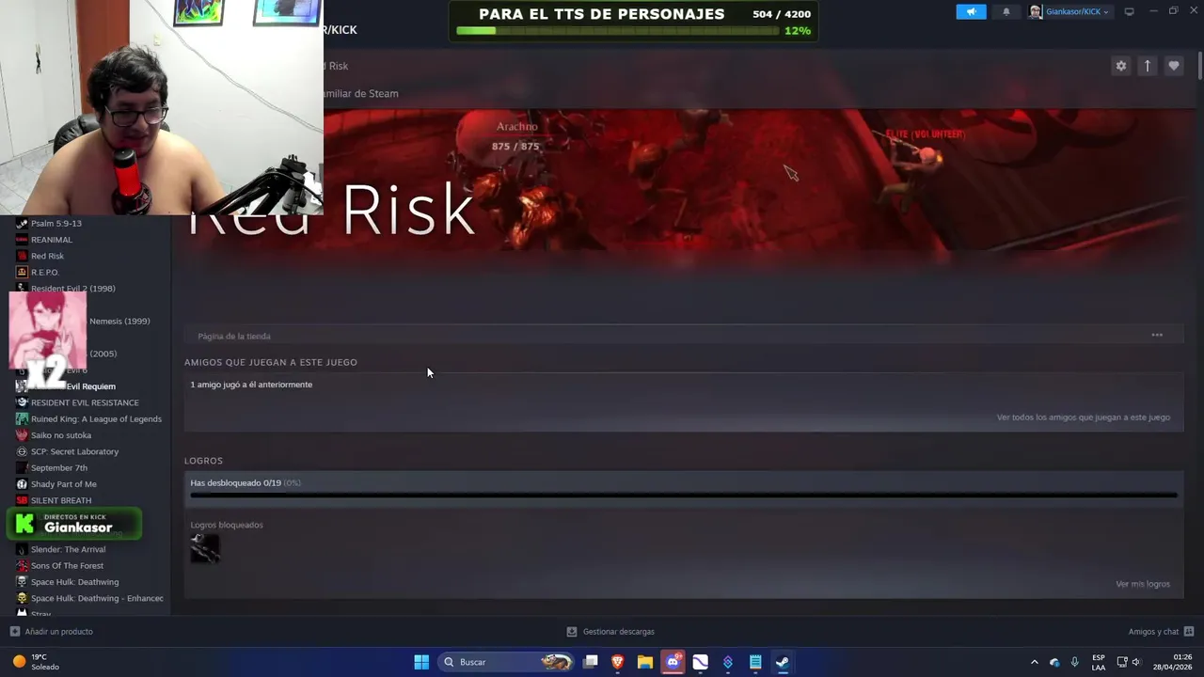
Task: Expand the Giankasor/KICK account dropdown
Action: click(x=1070, y=12)
